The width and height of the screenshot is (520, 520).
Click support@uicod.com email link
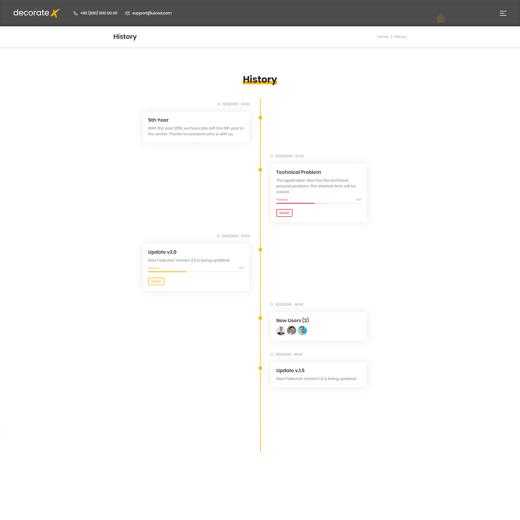click(x=152, y=13)
